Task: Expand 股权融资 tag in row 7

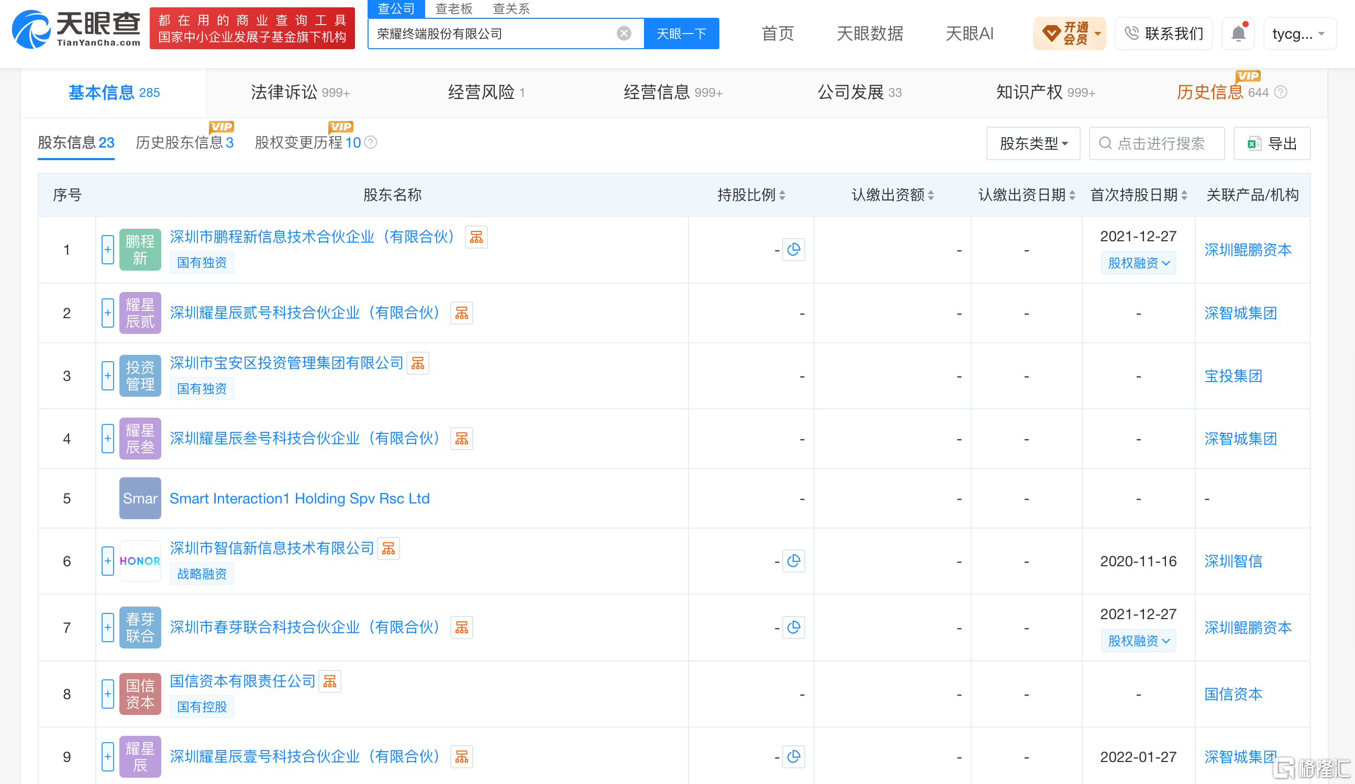Action: coord(1138,641)
